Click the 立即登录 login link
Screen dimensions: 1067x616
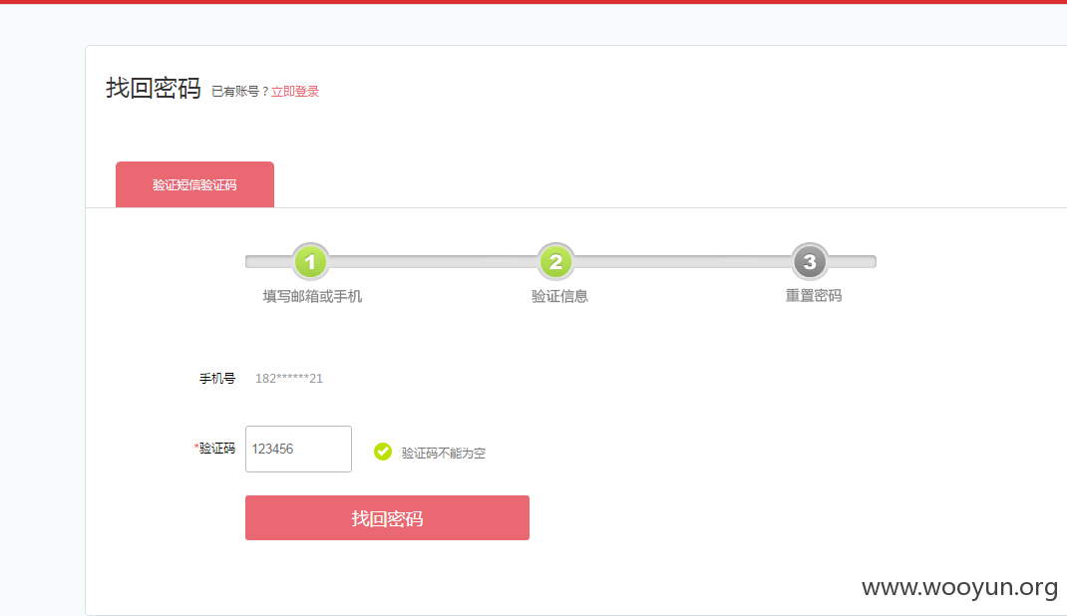coord(294,92)
